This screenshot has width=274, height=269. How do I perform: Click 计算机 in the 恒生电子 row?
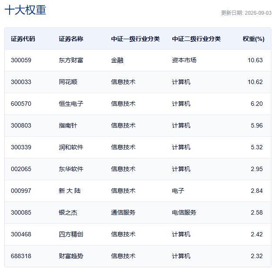click(x=181, y=104)
